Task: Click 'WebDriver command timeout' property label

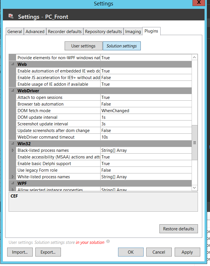Action: tap(58, 137)
